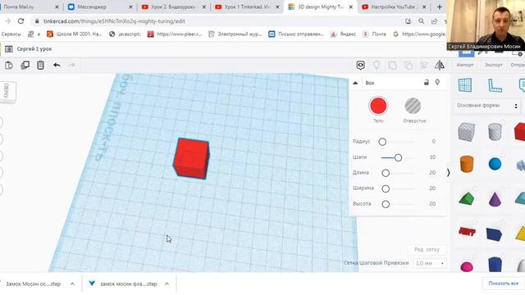This screenshot has width=525, height=295.
Task: Switch to Урок 1 Tinkercad tab
Action: click(247, 7)
